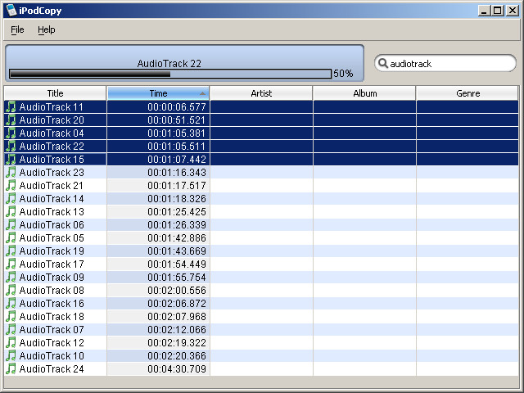Select the AudioTrack 13 title
The height and width of the screenshot is (393, 524).
pos(52,211)
